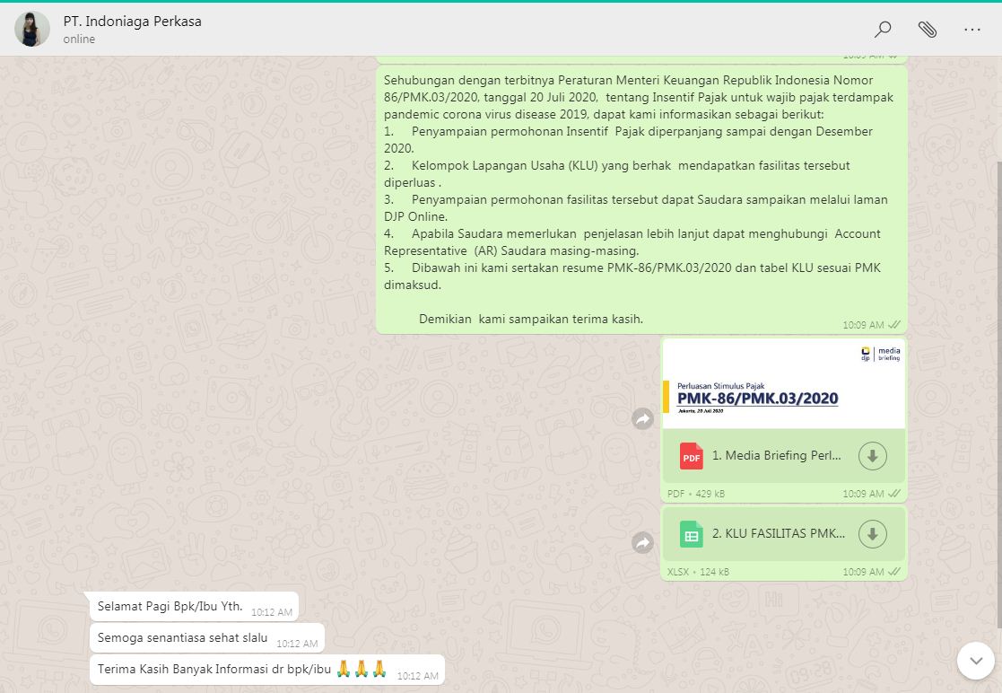Jump to latest messages with down chevron

click(975, 661)
